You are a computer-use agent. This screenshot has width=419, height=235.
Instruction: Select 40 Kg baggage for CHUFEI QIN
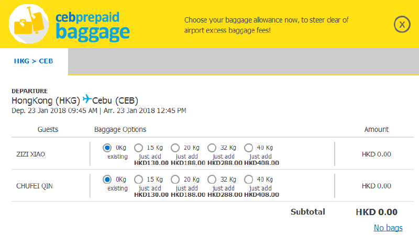tap(248, 180)
